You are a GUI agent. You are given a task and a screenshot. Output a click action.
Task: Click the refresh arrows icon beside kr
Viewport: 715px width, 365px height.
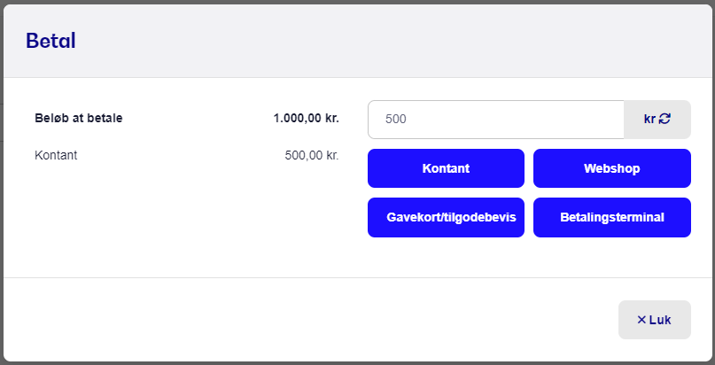point(664,119)
